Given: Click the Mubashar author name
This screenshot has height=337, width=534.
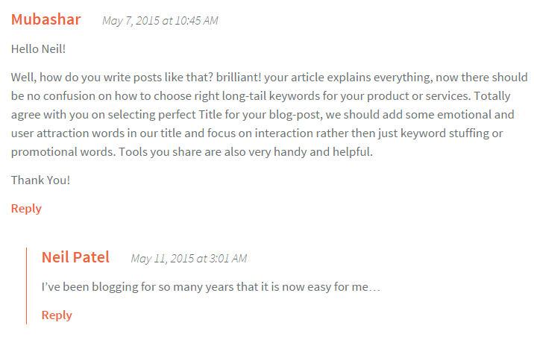Looking at the screenshot, I should [46, 20].
